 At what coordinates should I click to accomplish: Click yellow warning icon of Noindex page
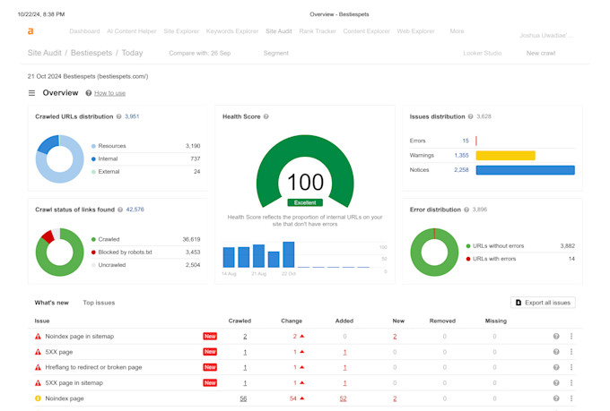(x=38, y=398)
